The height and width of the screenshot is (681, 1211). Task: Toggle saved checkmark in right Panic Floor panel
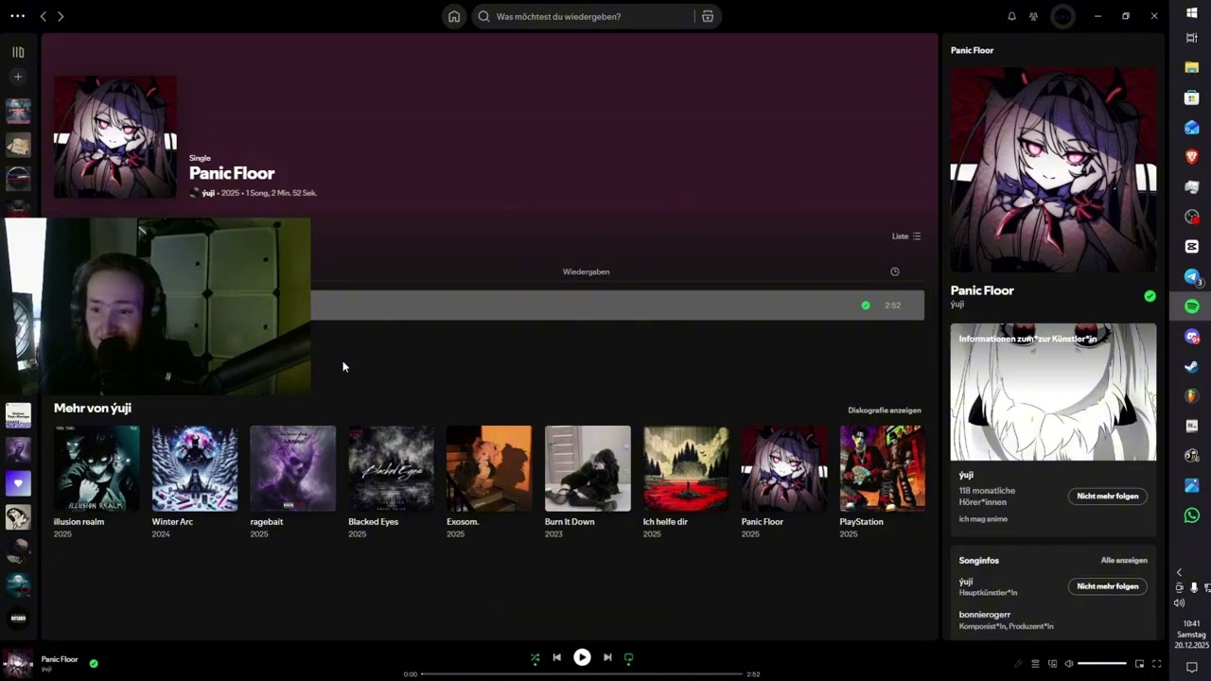pos(1150,296)
